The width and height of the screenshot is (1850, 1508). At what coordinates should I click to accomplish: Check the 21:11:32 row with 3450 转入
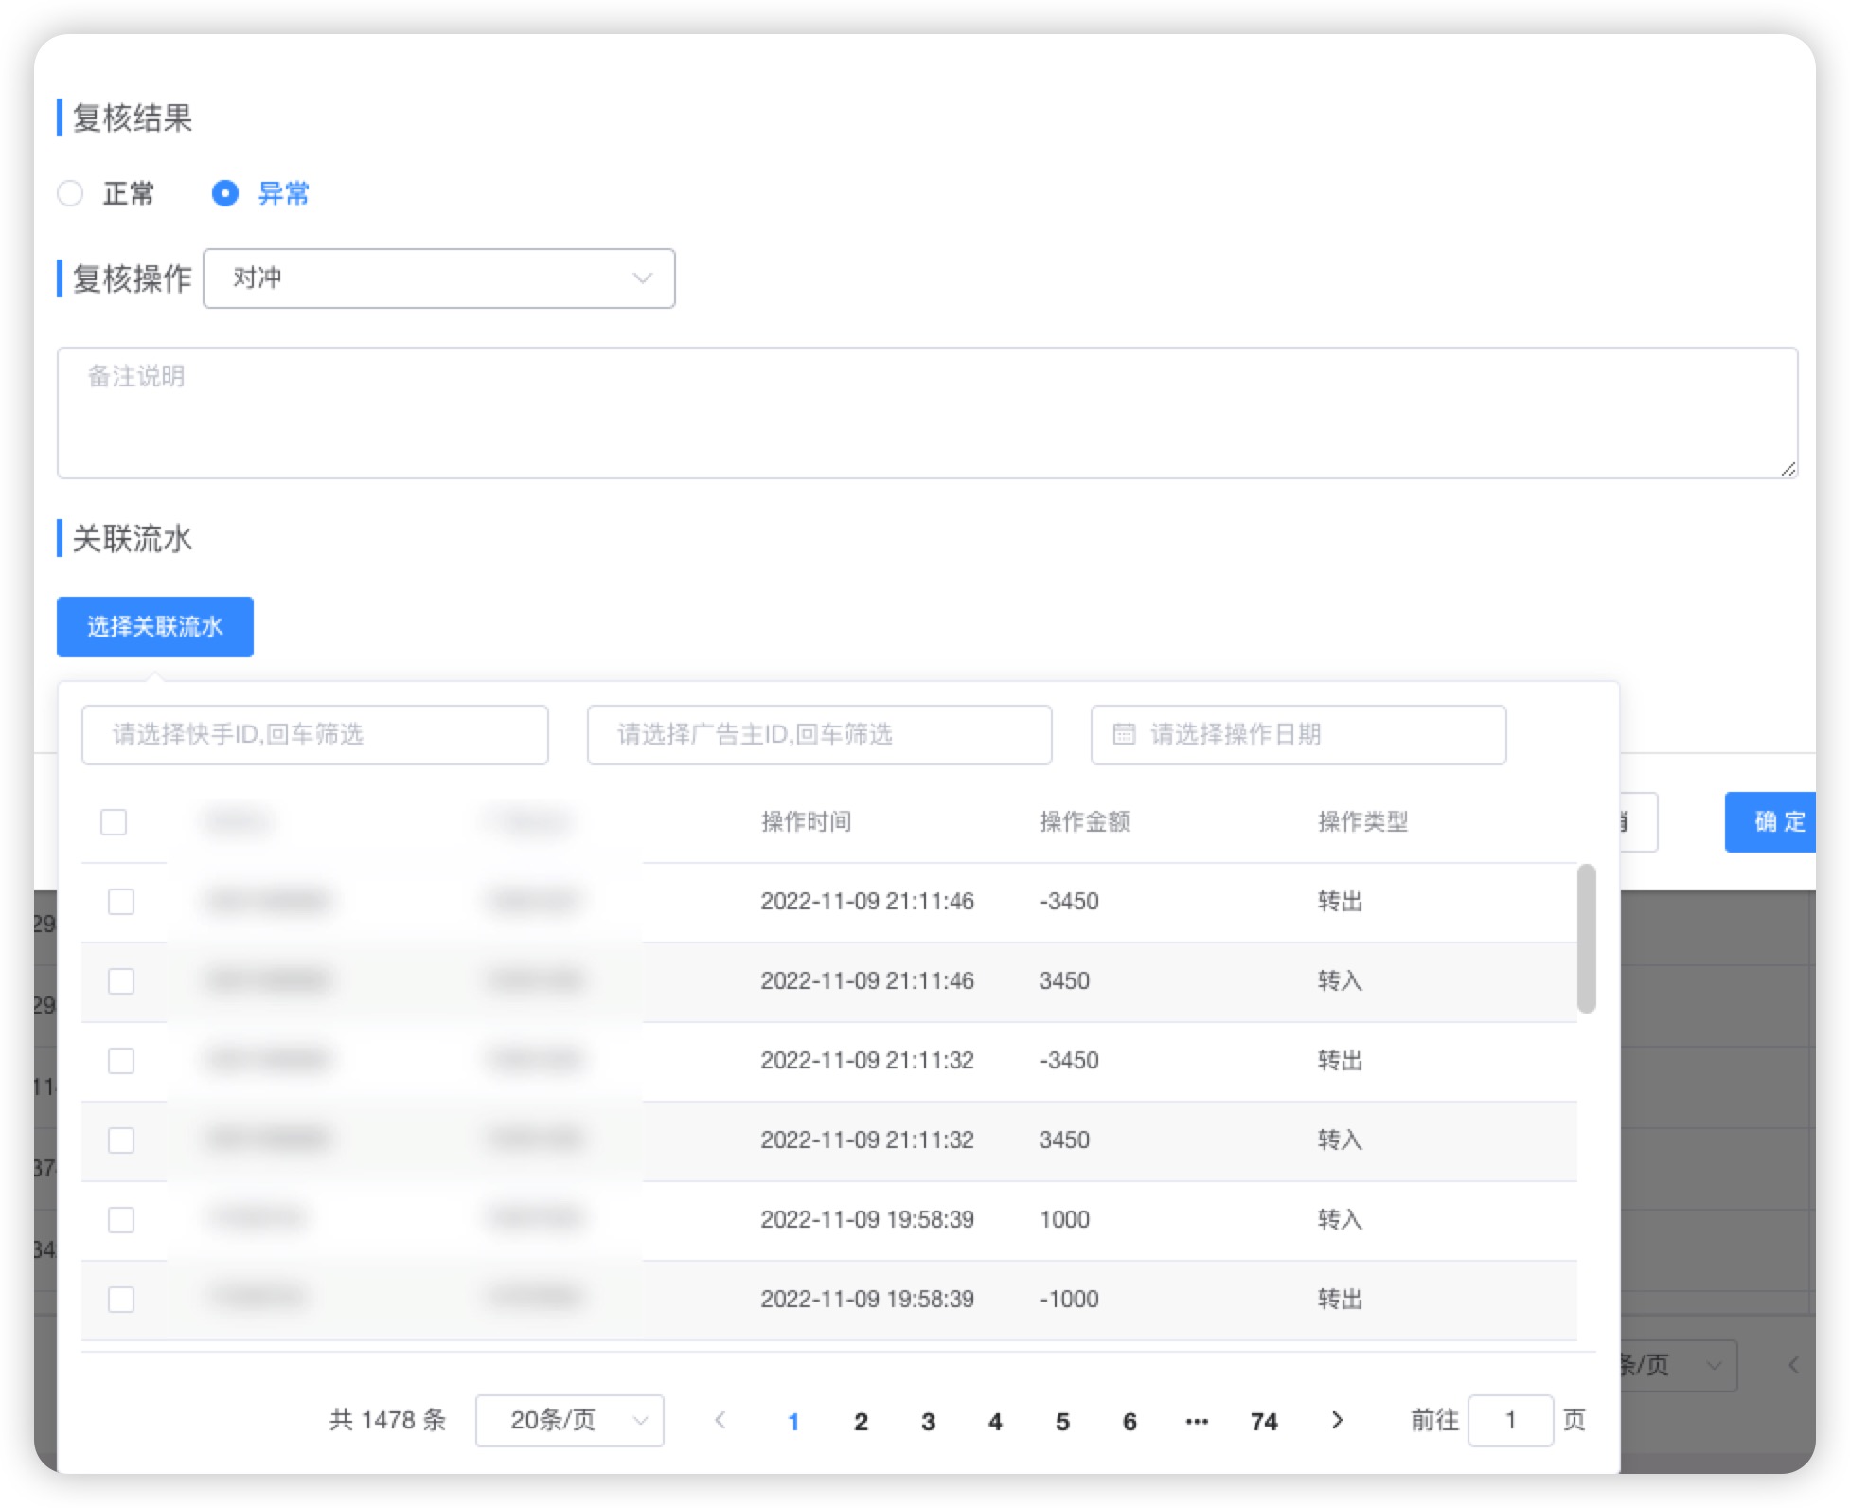pos(121,1140)
